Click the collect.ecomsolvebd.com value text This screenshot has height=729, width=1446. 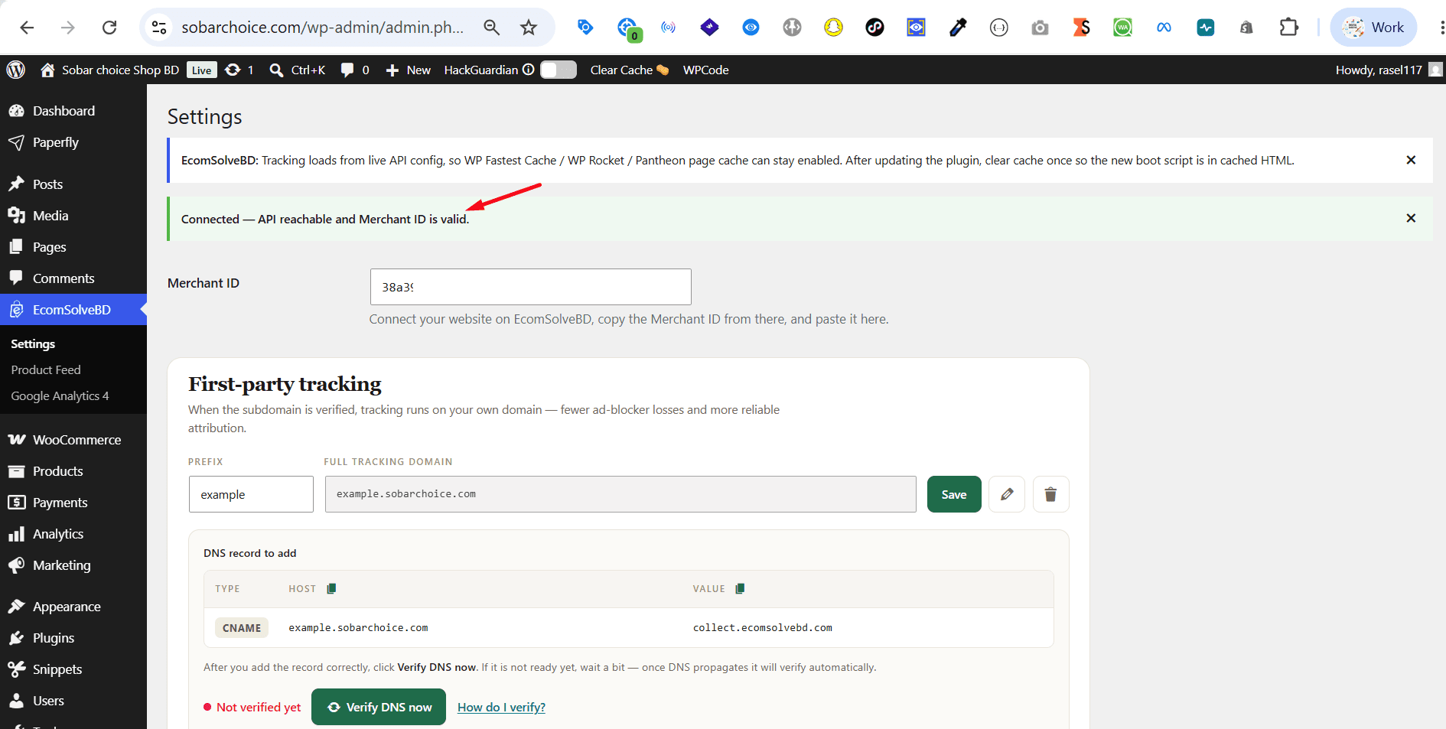(x=763, y=628)
